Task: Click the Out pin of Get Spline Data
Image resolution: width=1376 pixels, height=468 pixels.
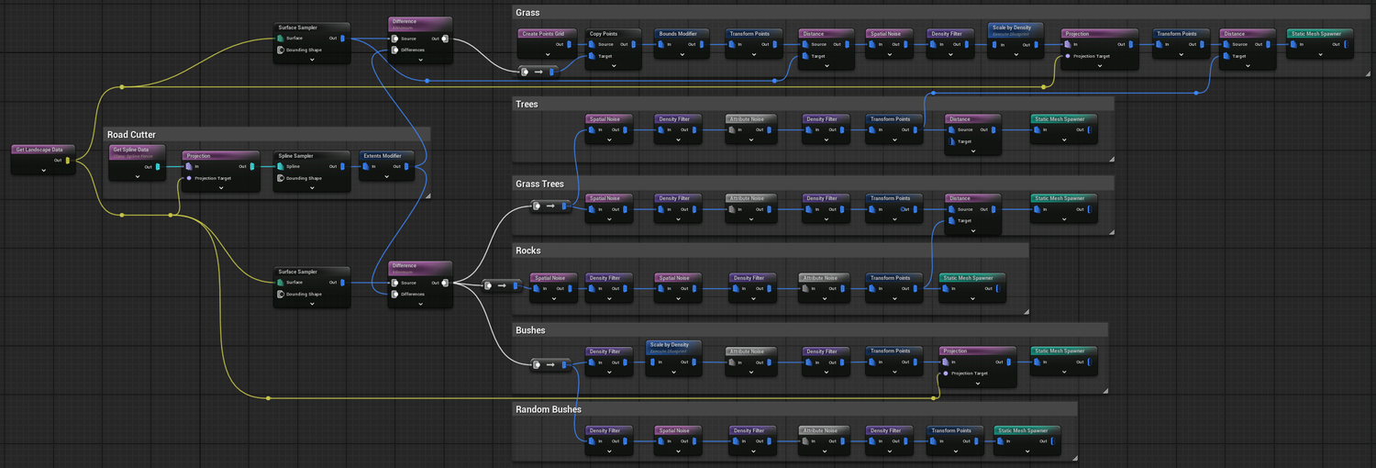Action: pyautogui.click(x=158, y=167)
